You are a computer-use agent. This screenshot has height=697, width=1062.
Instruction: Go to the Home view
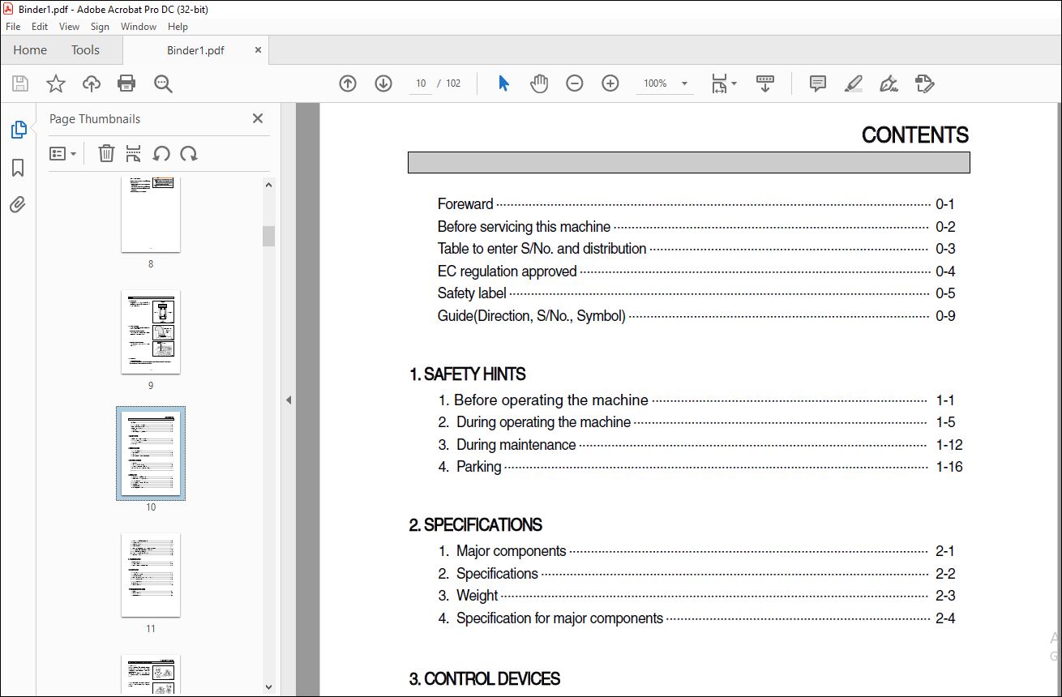(x=30, y=50)
